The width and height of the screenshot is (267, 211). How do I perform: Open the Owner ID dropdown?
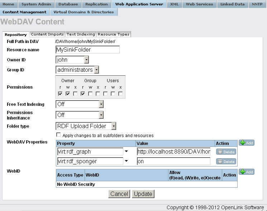click(72, 60)
